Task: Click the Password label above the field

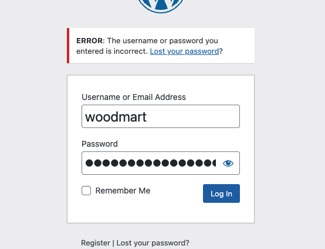Action: (100, 144)
